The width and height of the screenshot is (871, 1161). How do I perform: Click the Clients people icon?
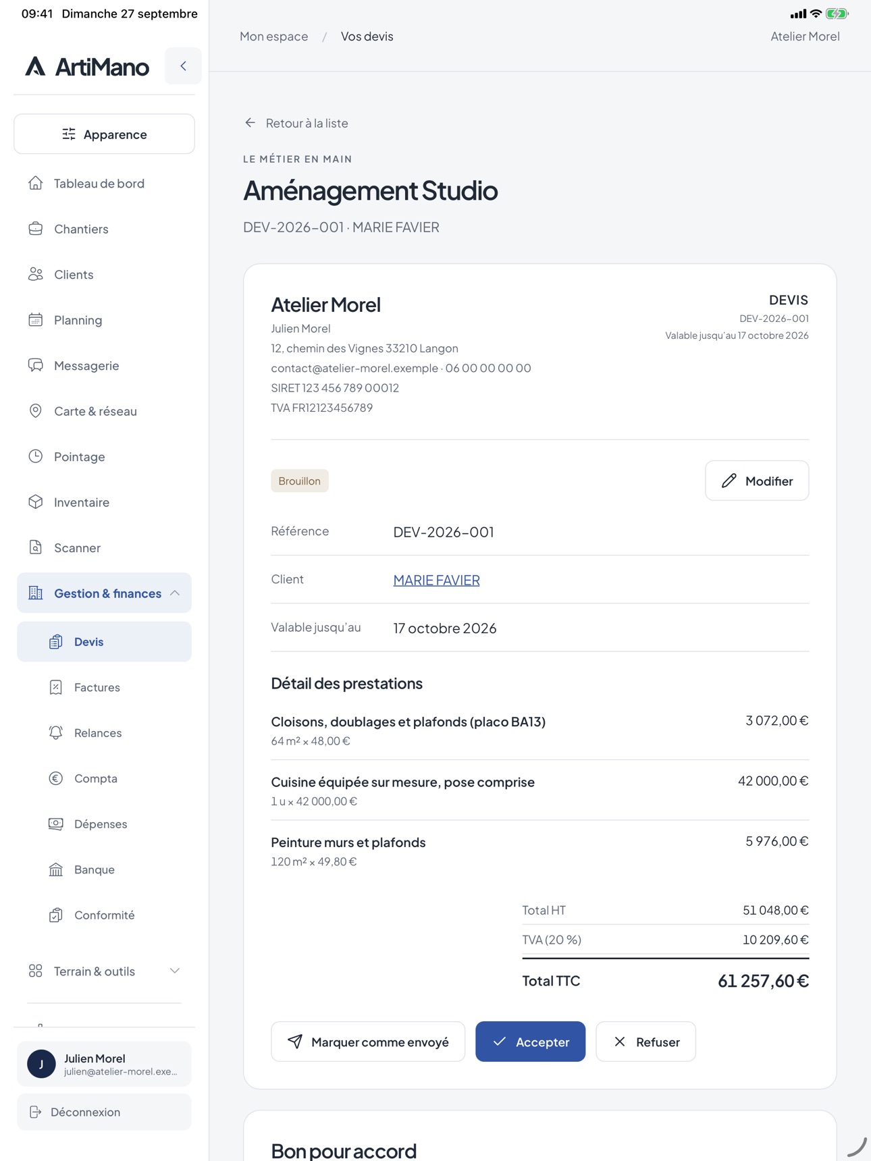pos(36,274)
